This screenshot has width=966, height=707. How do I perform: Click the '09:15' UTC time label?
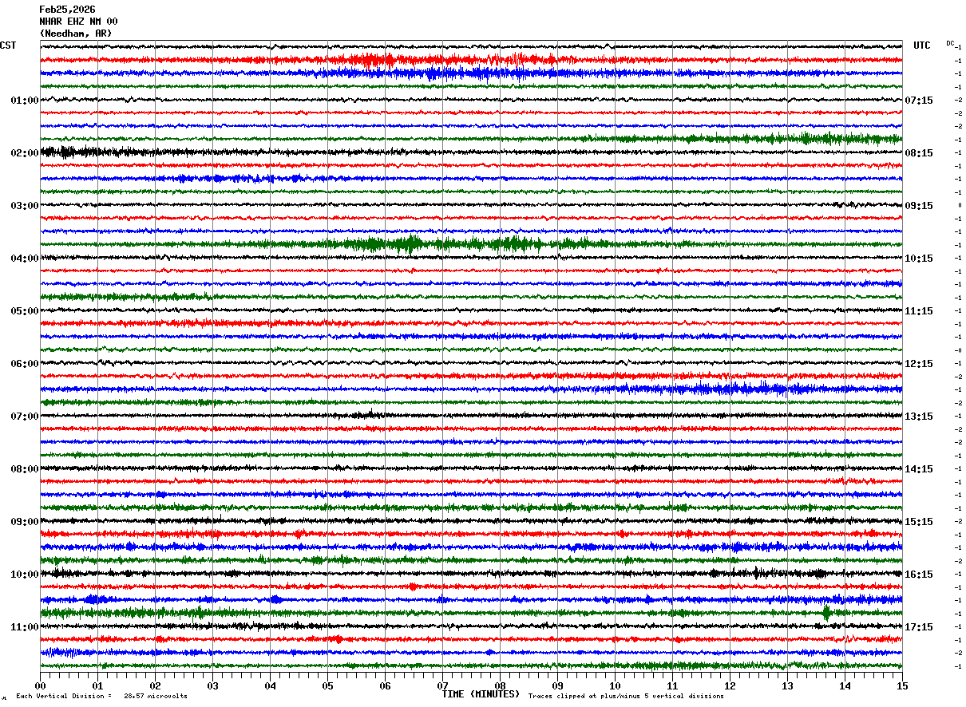[x=919, y=206]
